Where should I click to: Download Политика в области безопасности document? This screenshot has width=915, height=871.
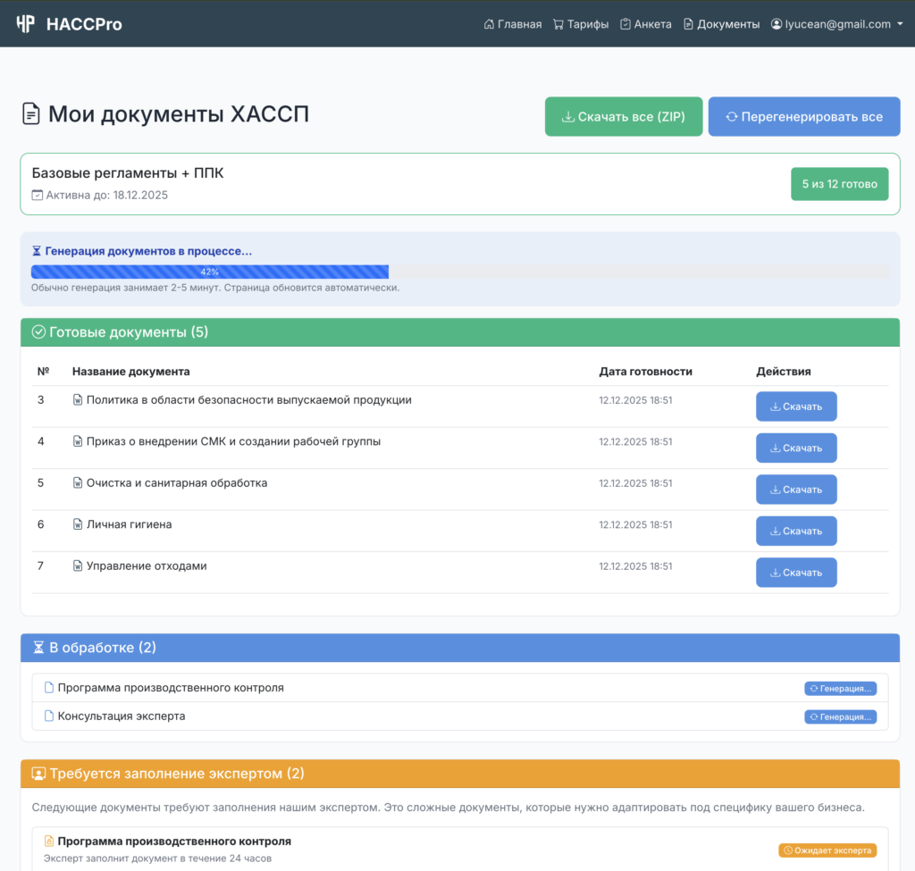pyautogui.click(x=796, y=406)
